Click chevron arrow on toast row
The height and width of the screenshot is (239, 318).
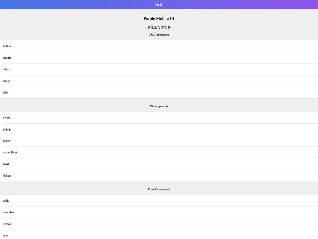tap(313, 164)
